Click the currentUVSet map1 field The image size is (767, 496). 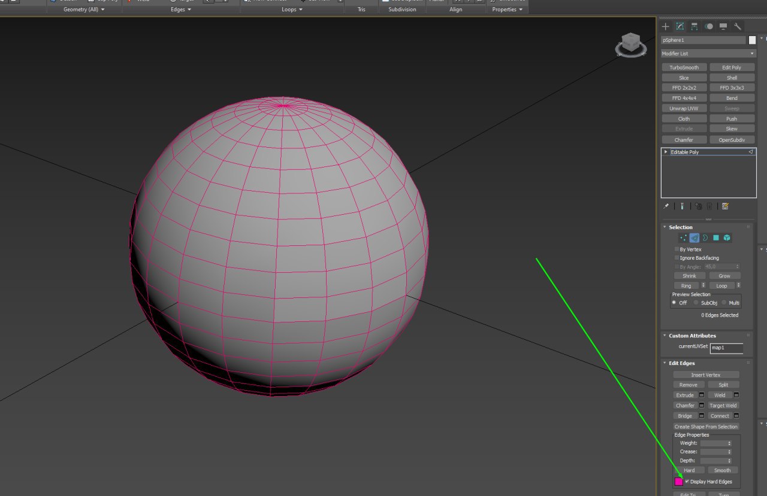coord(726,348)
